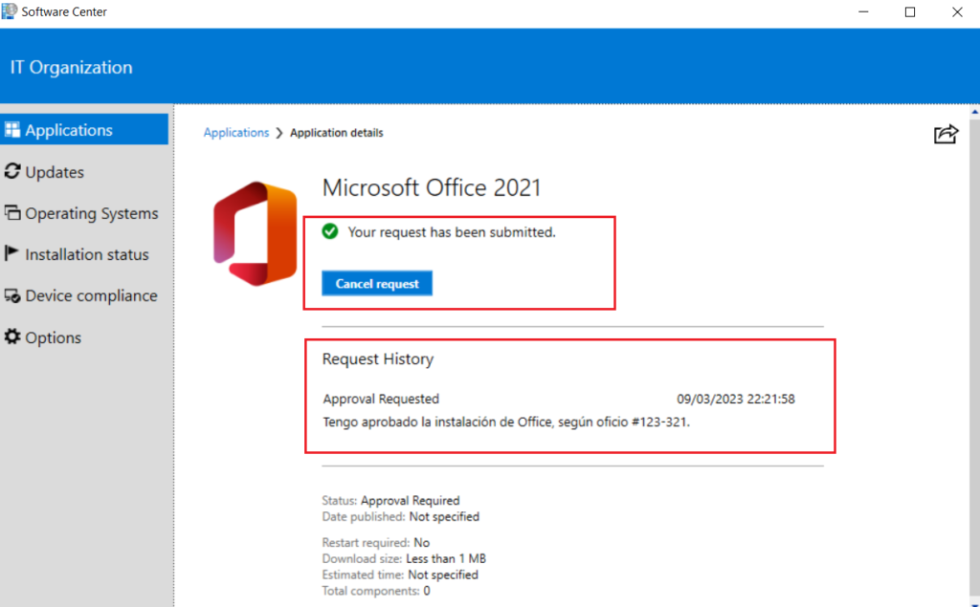Screen dimensions: 980x607
Task: Close the Software Center window
Action: 957,11
